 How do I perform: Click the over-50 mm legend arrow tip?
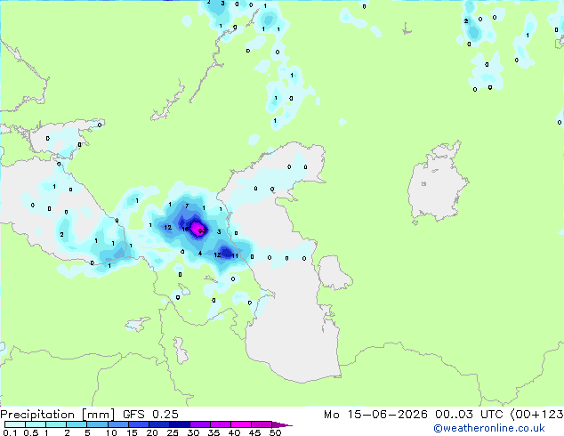[284, 424]
